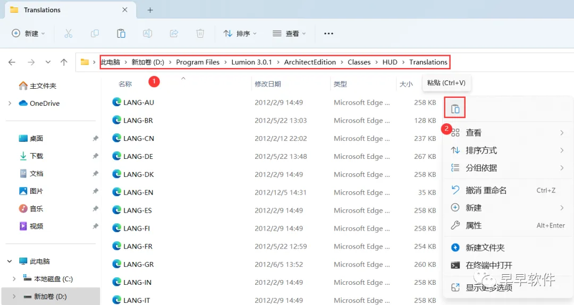Go back with the left arrow
This screenshot has width=574, height=305.
12,62
